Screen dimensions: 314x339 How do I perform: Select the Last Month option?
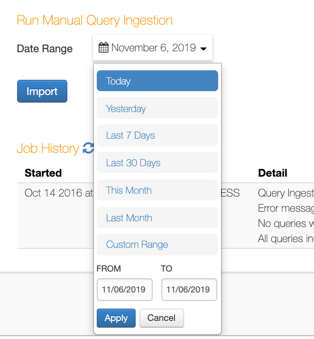pos(157,217)
